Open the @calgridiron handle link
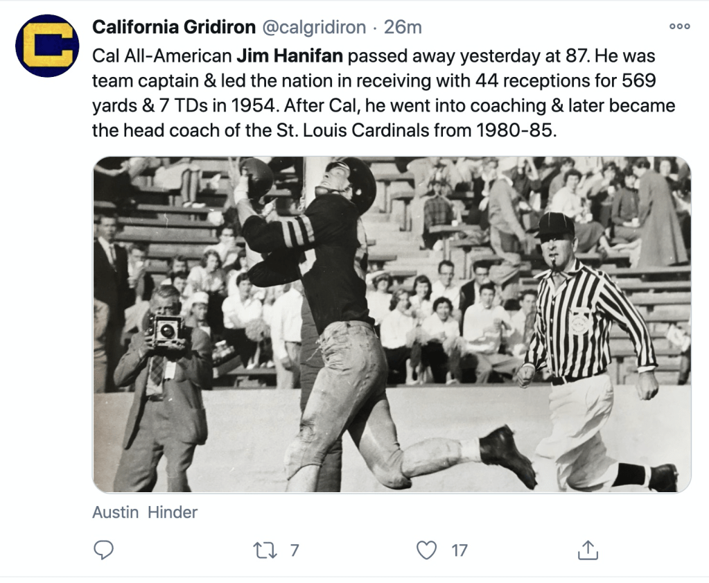The image size is (709, 583). click(x=313, y=27)
